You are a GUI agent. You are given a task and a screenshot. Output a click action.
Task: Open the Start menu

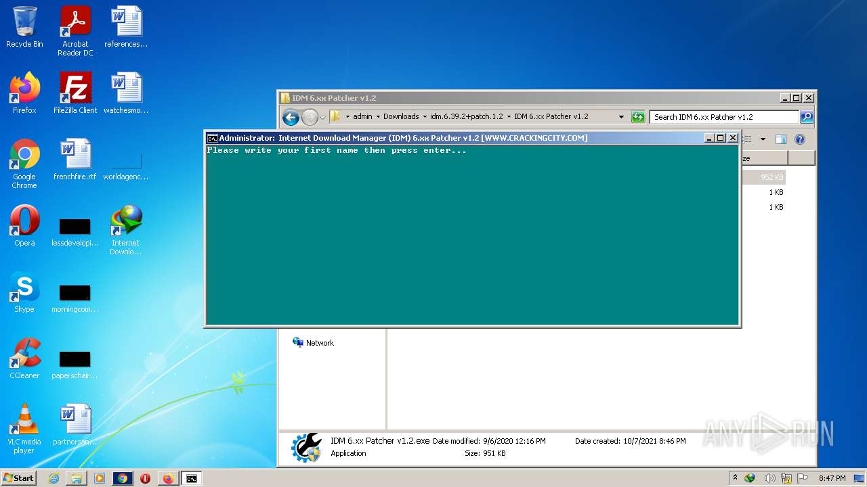click(19, 478)
